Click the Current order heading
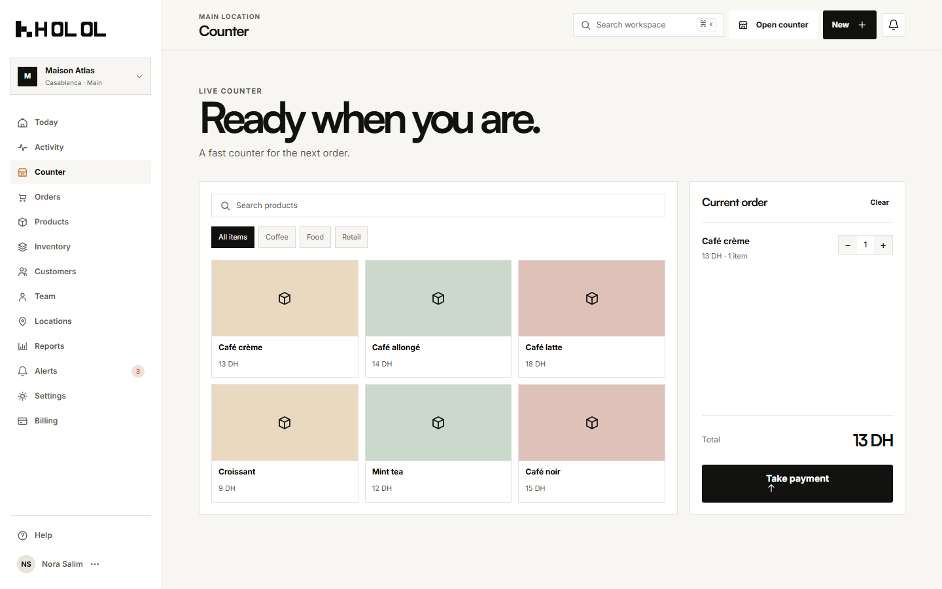 click(x=735, y=203)
